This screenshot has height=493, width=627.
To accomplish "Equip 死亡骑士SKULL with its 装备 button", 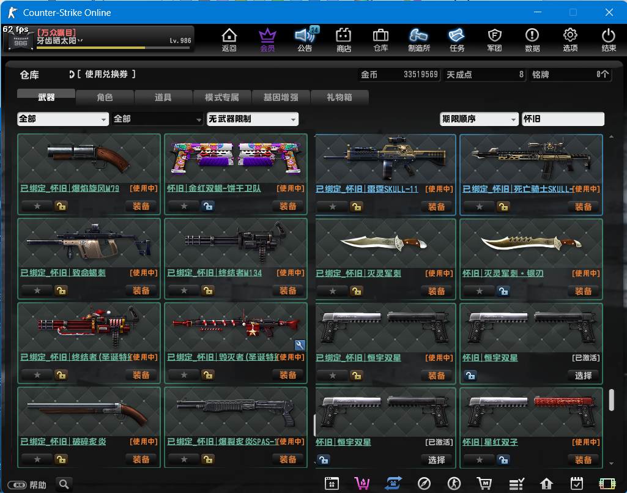I will click(583, 207).
